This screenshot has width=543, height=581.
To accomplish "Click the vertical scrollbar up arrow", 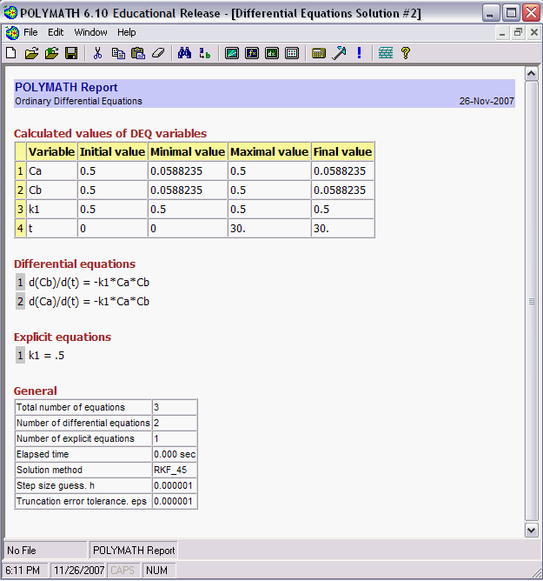I will 532,73.
